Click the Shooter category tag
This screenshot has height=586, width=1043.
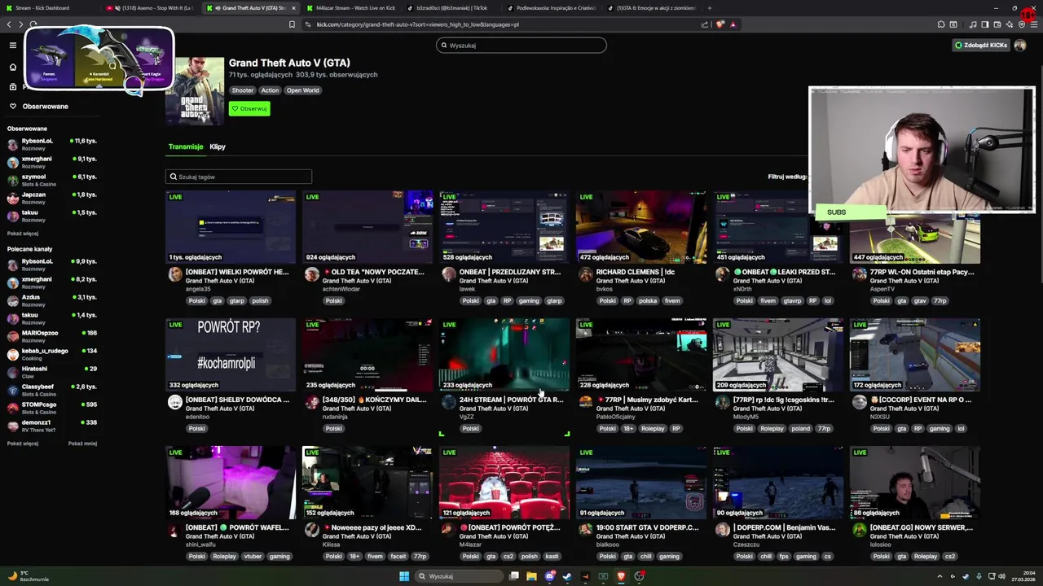pos(242,90)
